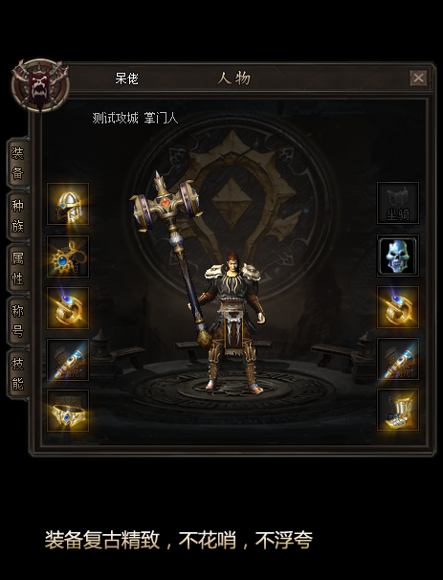
Task: Open the 称号 titles tab
Action: click(18, 321)
